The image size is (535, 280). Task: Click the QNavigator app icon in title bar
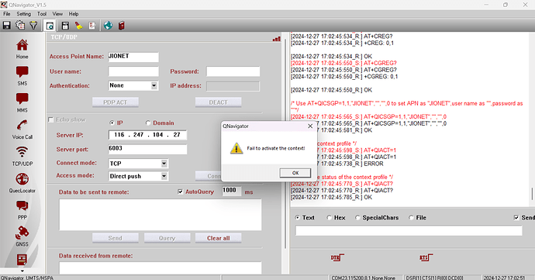click(x=4, y=5)
